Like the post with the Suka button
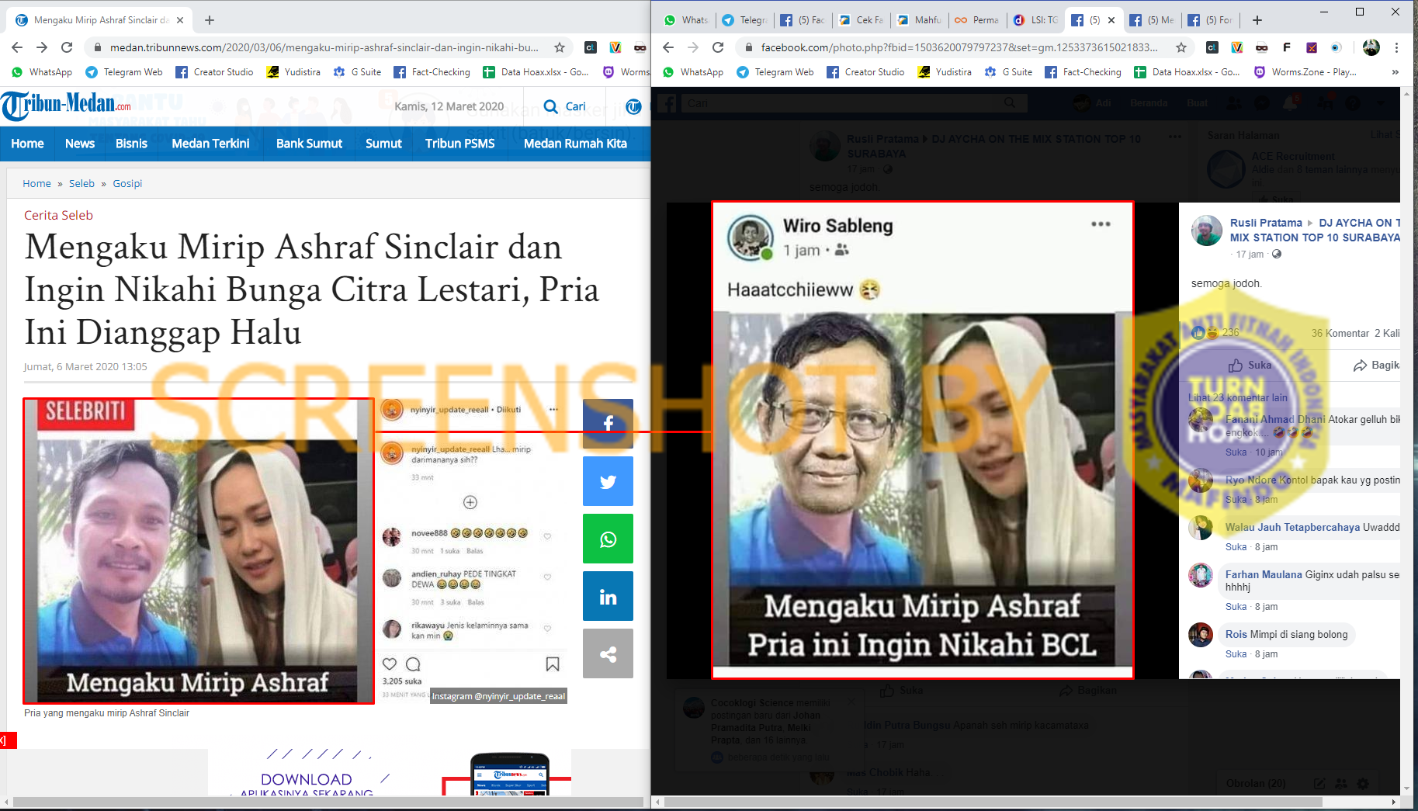The width and height of the screenshot is (1418, 811). [1250, 365]
